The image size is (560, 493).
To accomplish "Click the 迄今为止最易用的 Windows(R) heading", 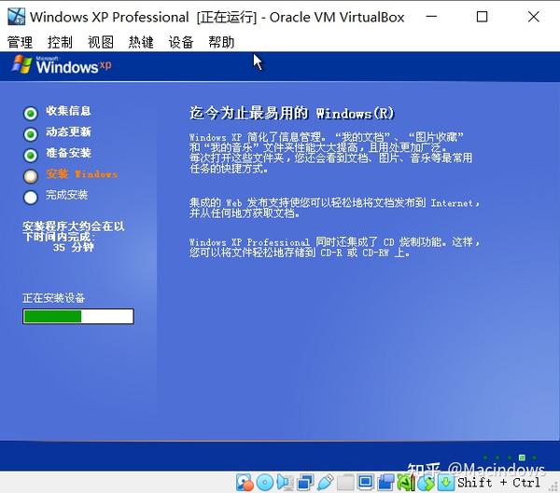I will pos(292,114).
